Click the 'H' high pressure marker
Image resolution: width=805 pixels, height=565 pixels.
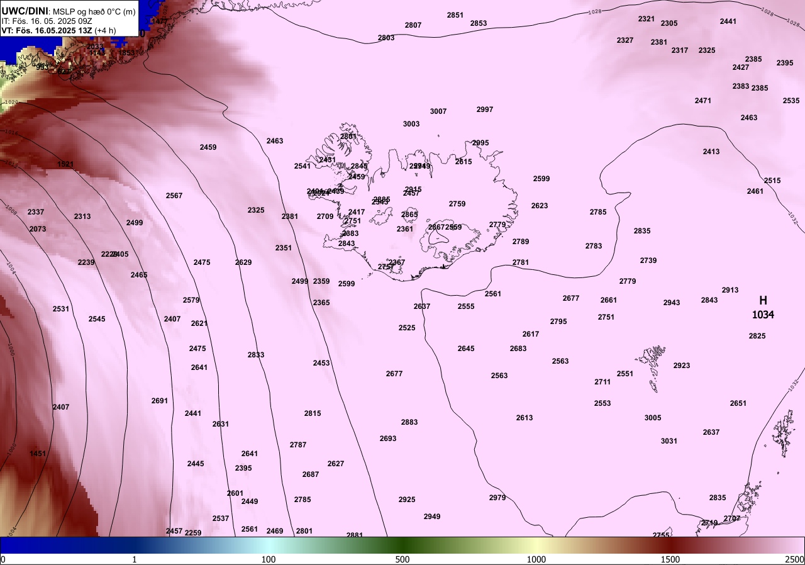pos(763,301)
